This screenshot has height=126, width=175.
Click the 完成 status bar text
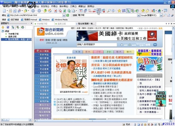(128, 124)
